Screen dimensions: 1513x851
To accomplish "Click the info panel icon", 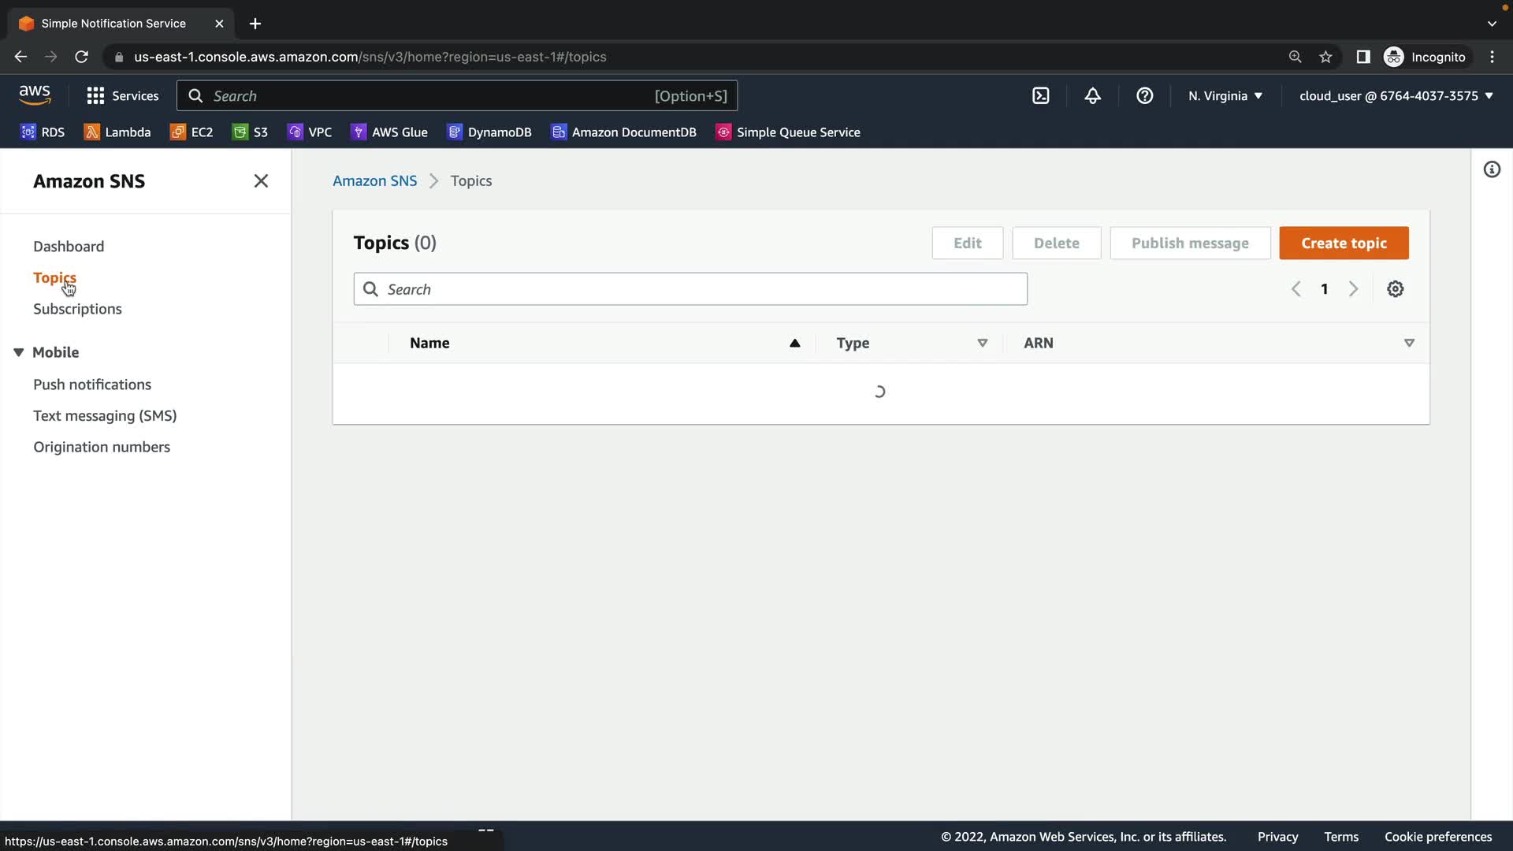I will [1492, 169].
